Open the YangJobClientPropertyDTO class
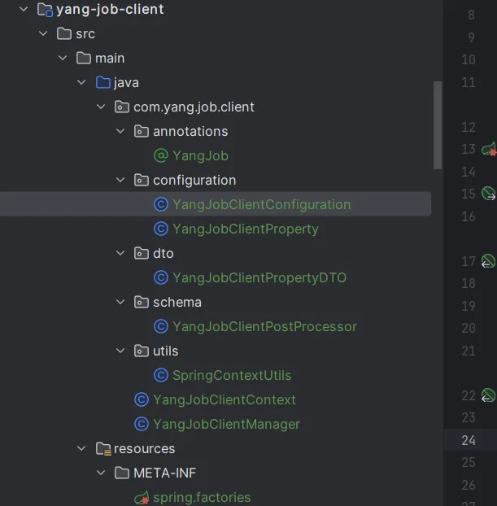This screenshot has width=497, height=506. (259, 277)
